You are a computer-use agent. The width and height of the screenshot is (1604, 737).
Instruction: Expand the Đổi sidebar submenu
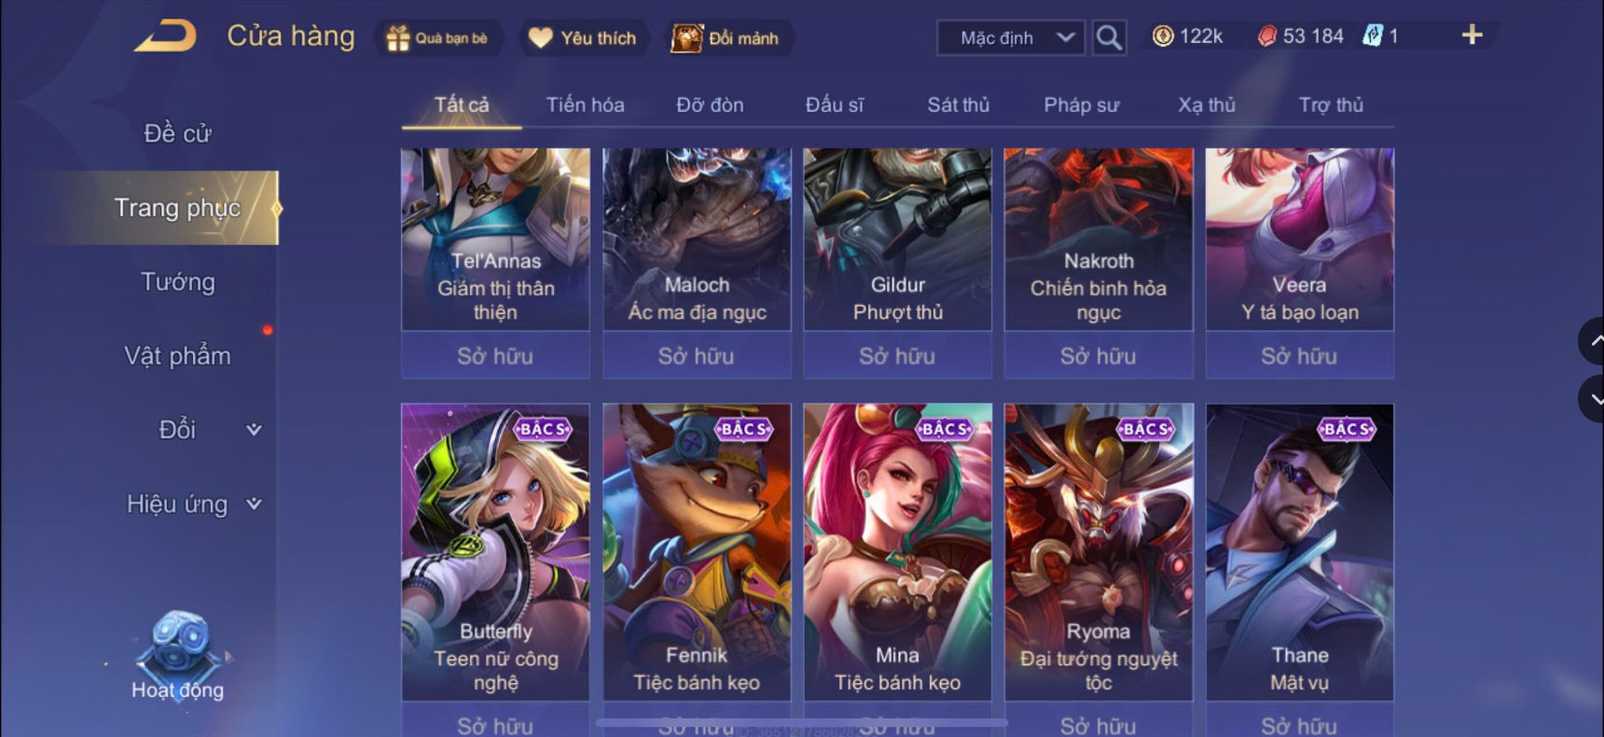coord(254,430)
